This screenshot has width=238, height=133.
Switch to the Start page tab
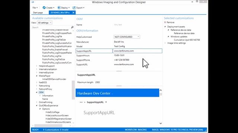tap(38, 13)
